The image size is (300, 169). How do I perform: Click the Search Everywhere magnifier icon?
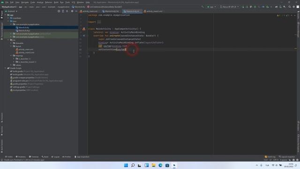point(290,7)
